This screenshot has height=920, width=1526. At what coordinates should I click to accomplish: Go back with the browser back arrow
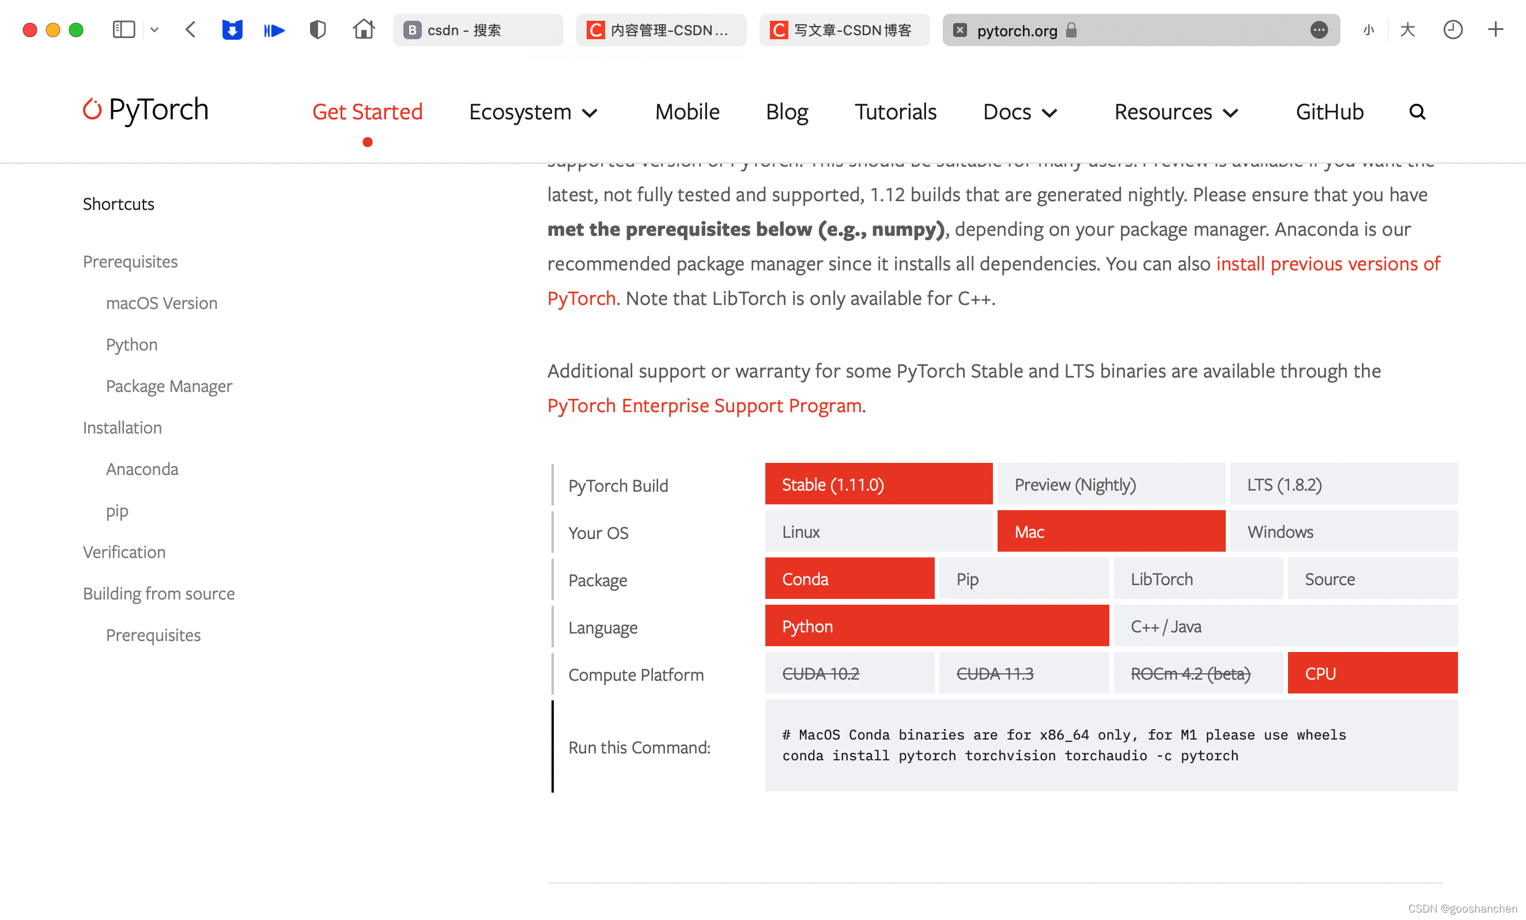pyautogui.click(x=191, y=30)
